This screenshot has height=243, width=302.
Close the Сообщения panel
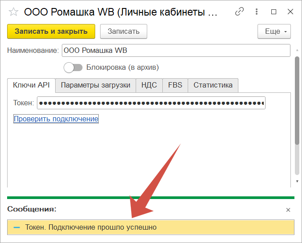[x=288, y=210]
